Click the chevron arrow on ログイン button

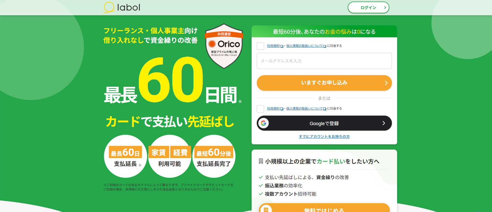385,7
